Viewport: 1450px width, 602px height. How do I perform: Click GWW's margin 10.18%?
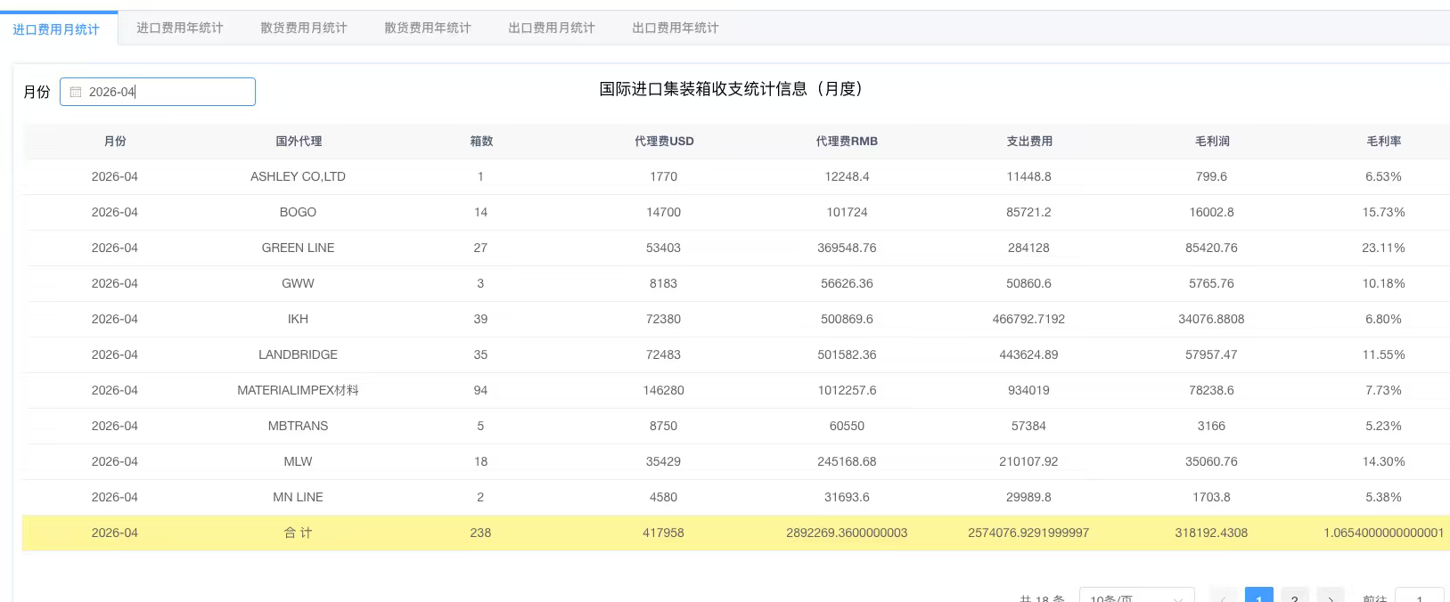1383,283
